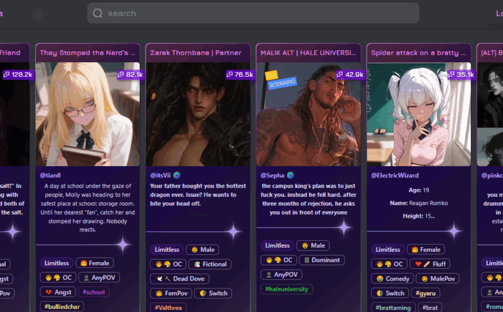This screenshot has height=312, width=503.
Task: Select the Comedy tag
Action: coord(393,278)
